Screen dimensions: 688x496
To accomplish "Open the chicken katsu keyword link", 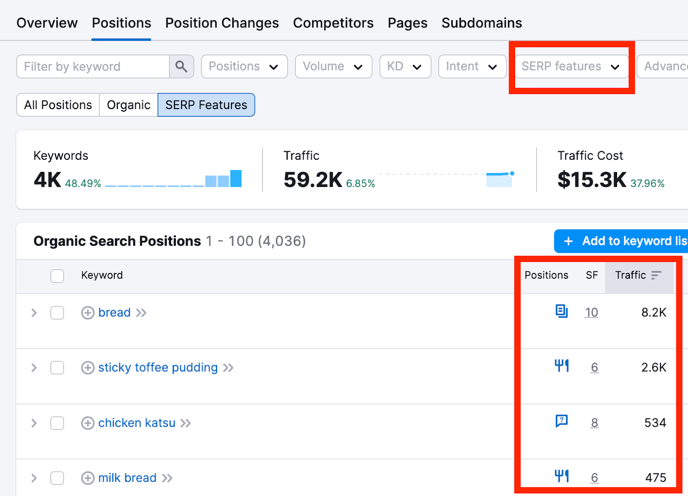I will tap(137, 423).
